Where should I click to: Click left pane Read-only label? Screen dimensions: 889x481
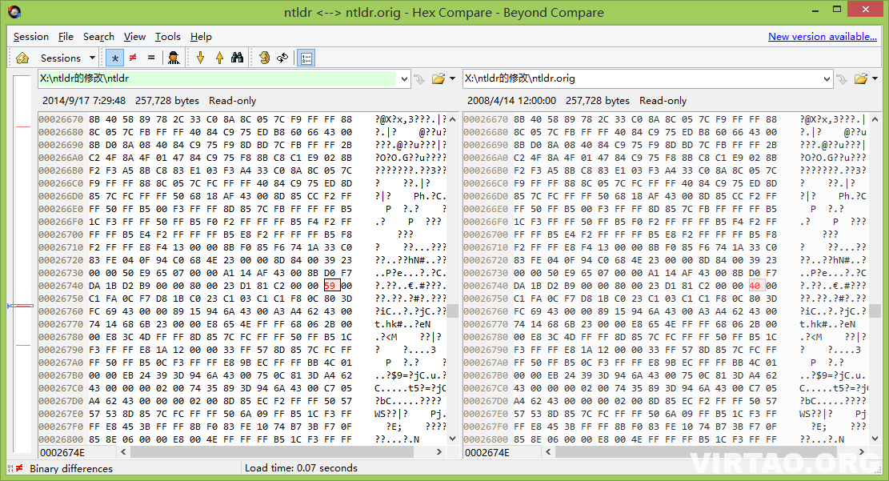pos(233,100)
